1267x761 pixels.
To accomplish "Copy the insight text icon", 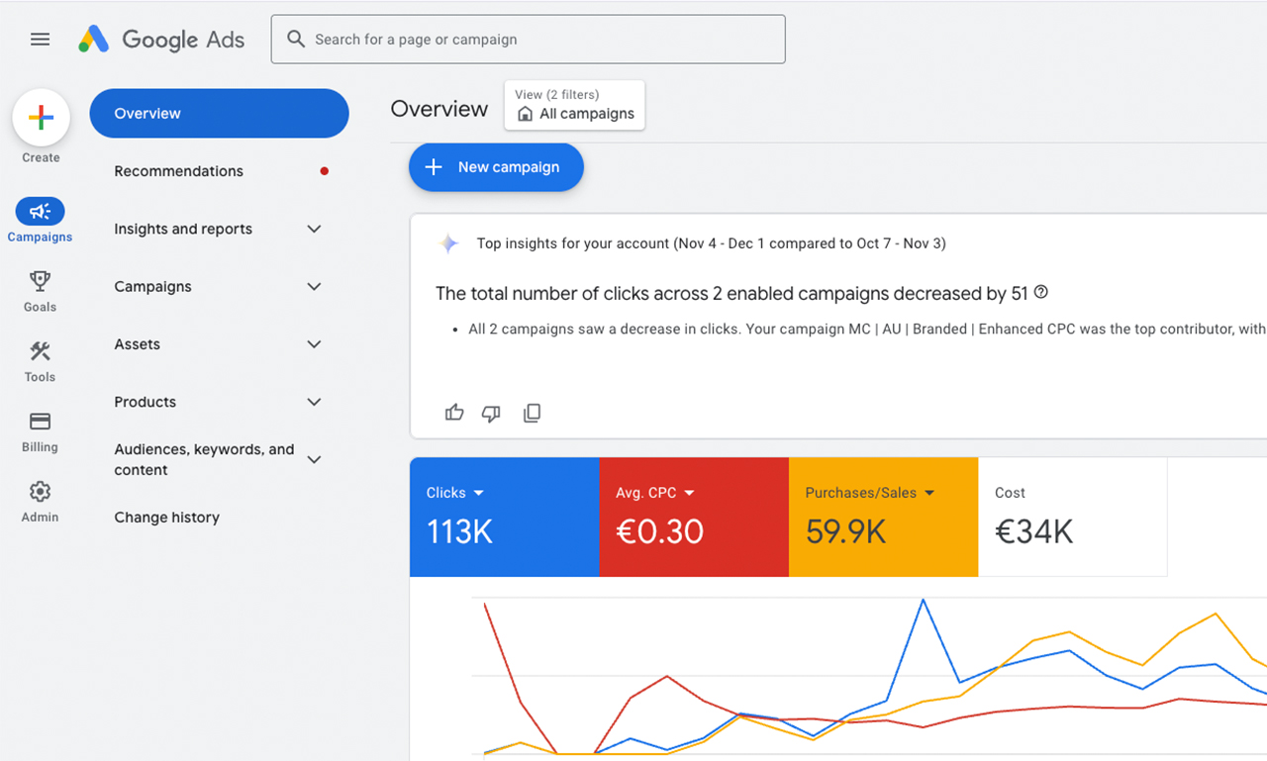I will 532,413.
